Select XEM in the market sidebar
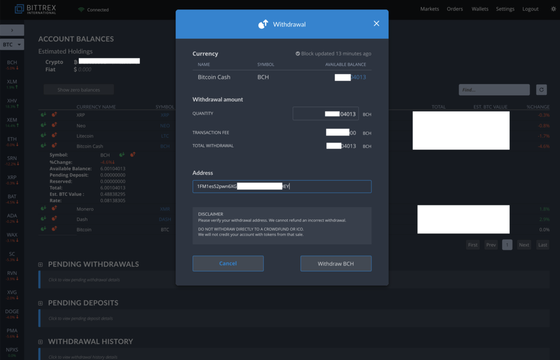This screenshot has width=560, height=360. tap(12, 122)
